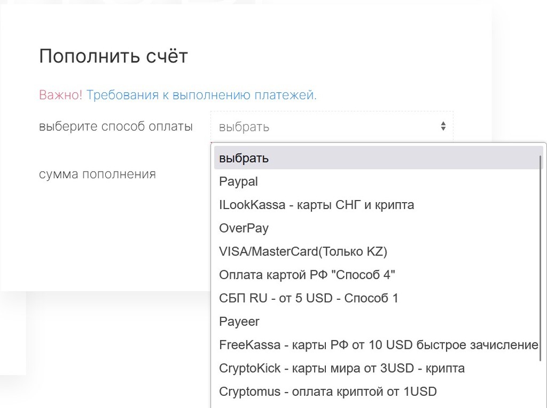547x408 pixels.
Task: Choose CryptoKick карты мира option
Action: (x=342, y=369)
